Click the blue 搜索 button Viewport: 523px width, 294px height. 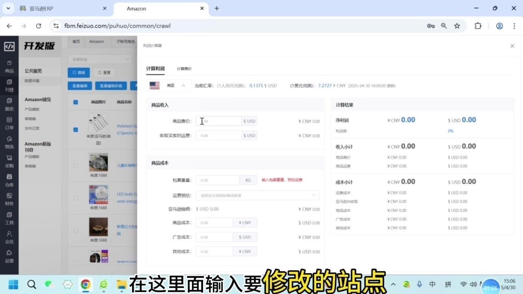(79, 72)
